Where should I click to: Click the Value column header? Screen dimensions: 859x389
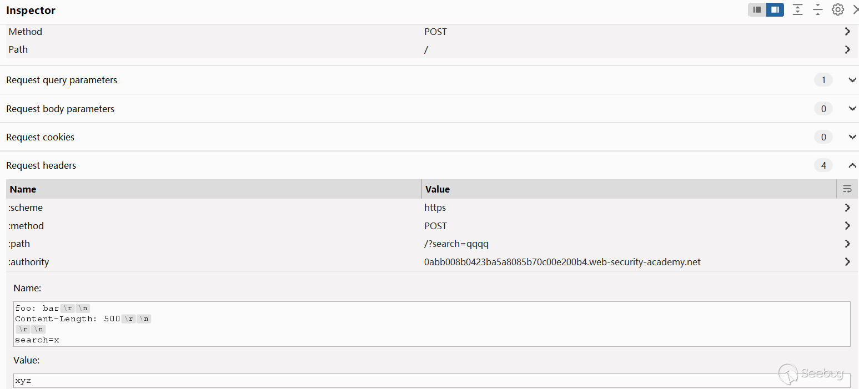click(x=627, y=189)
